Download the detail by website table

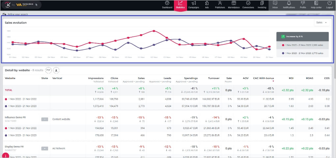[x=56, y=70]
